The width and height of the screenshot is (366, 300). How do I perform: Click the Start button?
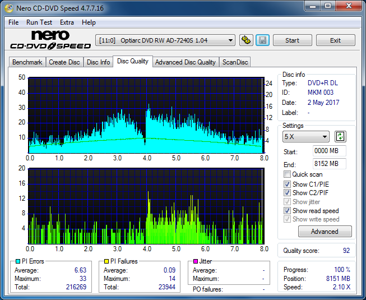(292, 40)
